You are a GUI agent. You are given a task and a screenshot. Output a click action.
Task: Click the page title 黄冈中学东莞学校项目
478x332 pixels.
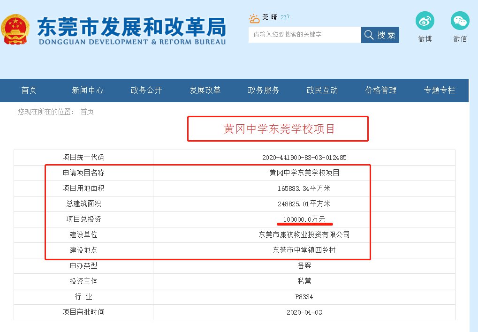click(x=279, y=129)
